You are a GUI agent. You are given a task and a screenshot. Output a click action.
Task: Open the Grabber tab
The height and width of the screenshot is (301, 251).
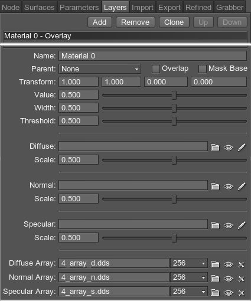tap(230, 7)
